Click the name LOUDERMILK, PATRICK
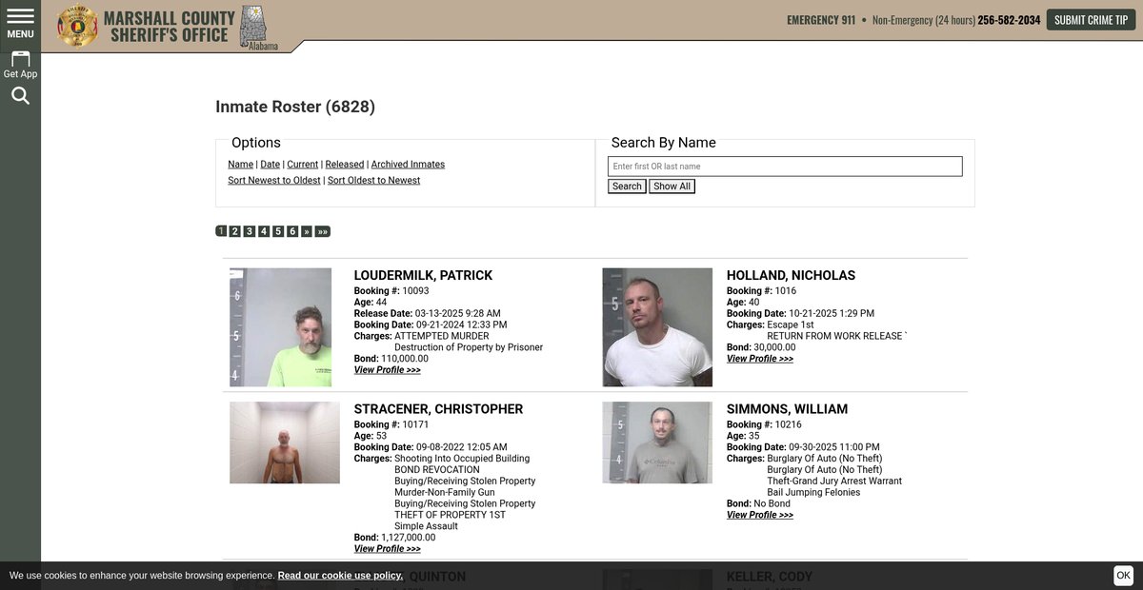The width and height of the screenshot is (1143, 590). (423, 276)
